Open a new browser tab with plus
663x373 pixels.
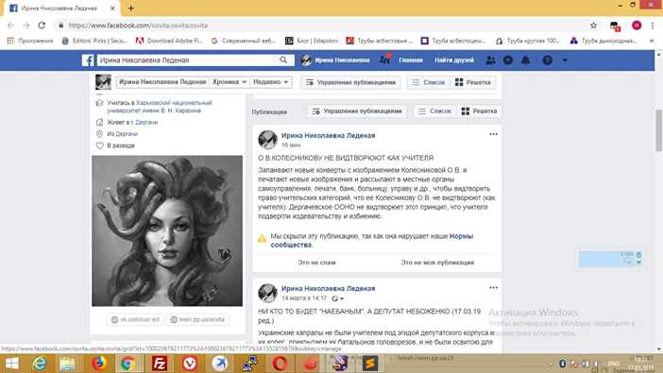tap(131, 8)
